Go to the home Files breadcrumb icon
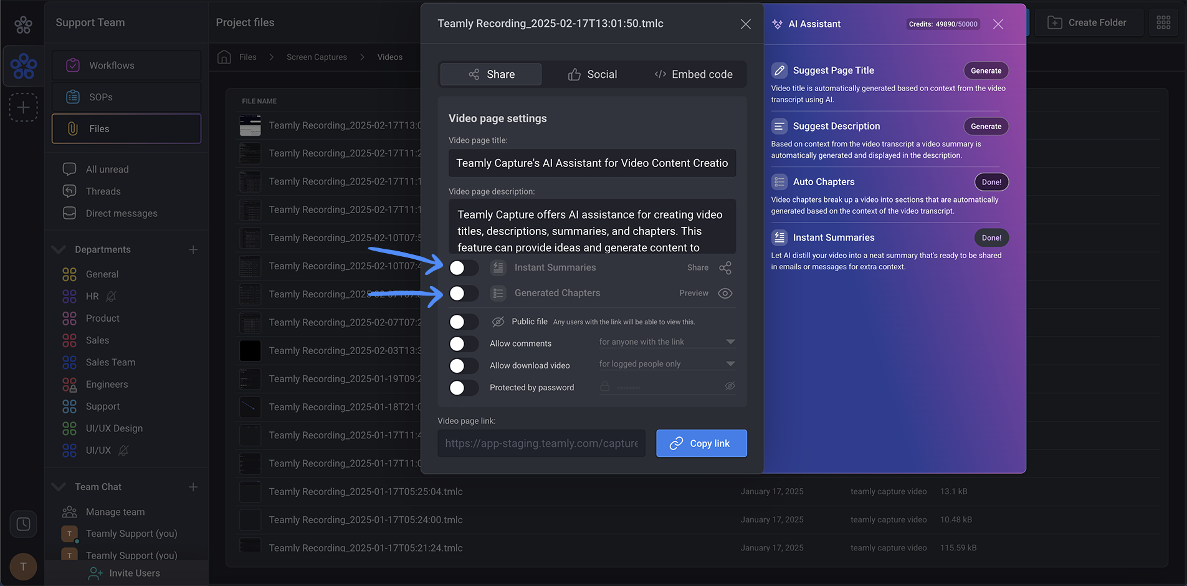 pos(224,57)
